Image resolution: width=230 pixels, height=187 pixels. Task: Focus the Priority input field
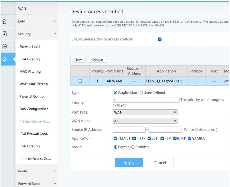point(146,100)
